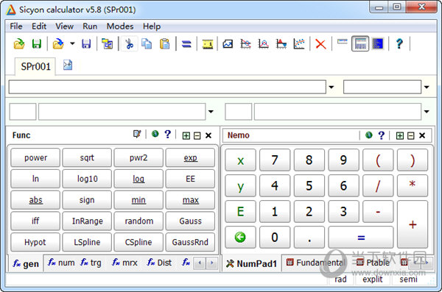This screenshot has height=292, width=442.
Task: Click the log10 function button
Action: (87, 179)
